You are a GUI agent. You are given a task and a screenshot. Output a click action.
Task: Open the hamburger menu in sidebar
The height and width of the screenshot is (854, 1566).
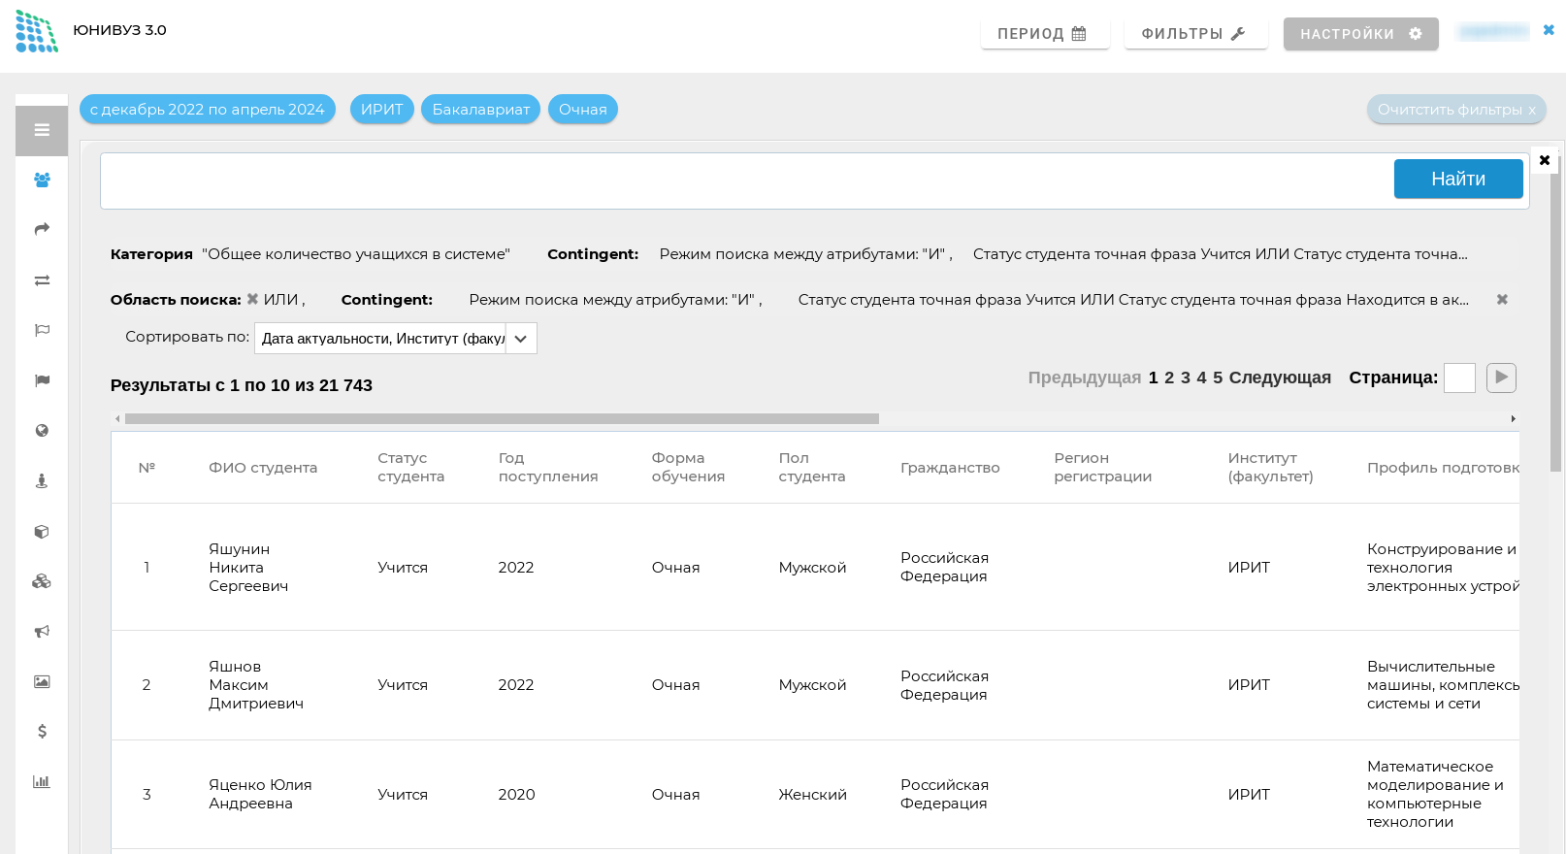point(42,130)
